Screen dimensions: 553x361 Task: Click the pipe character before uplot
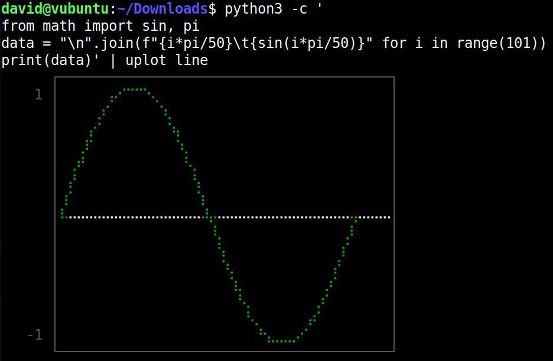[113, 60]
